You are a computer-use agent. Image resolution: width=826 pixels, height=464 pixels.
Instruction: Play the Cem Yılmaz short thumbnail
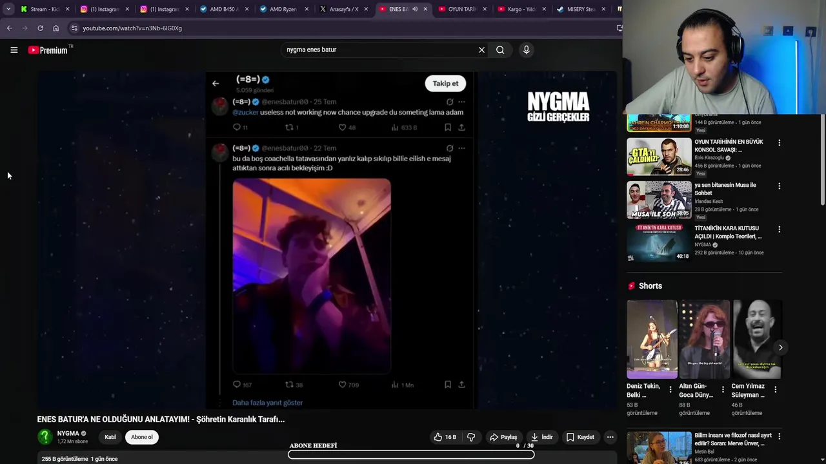757,339
